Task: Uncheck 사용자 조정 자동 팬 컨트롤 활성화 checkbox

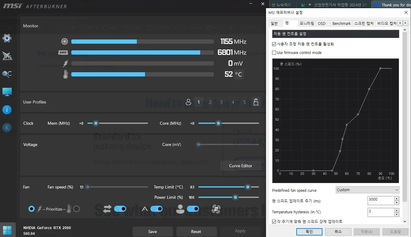Action: coord(274,44)
